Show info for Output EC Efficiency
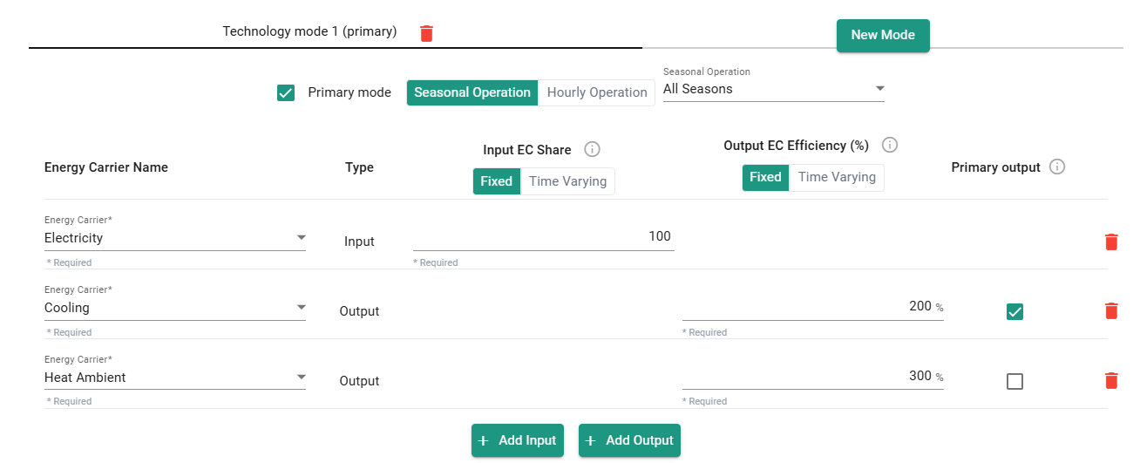The height and width of the screenshot is (463, 1140). [890, 145]
